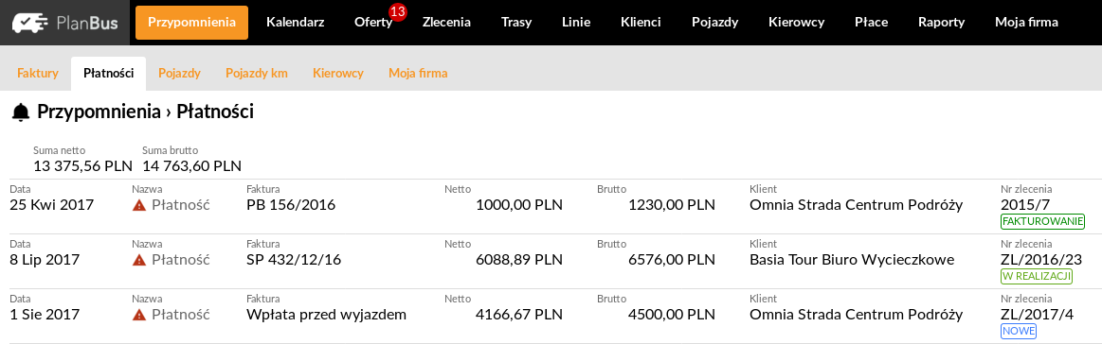Click warning triangle in 1 Sie 2017 row
The image size is (1102, 344).
pyautogui.click(x=139, y=315)
